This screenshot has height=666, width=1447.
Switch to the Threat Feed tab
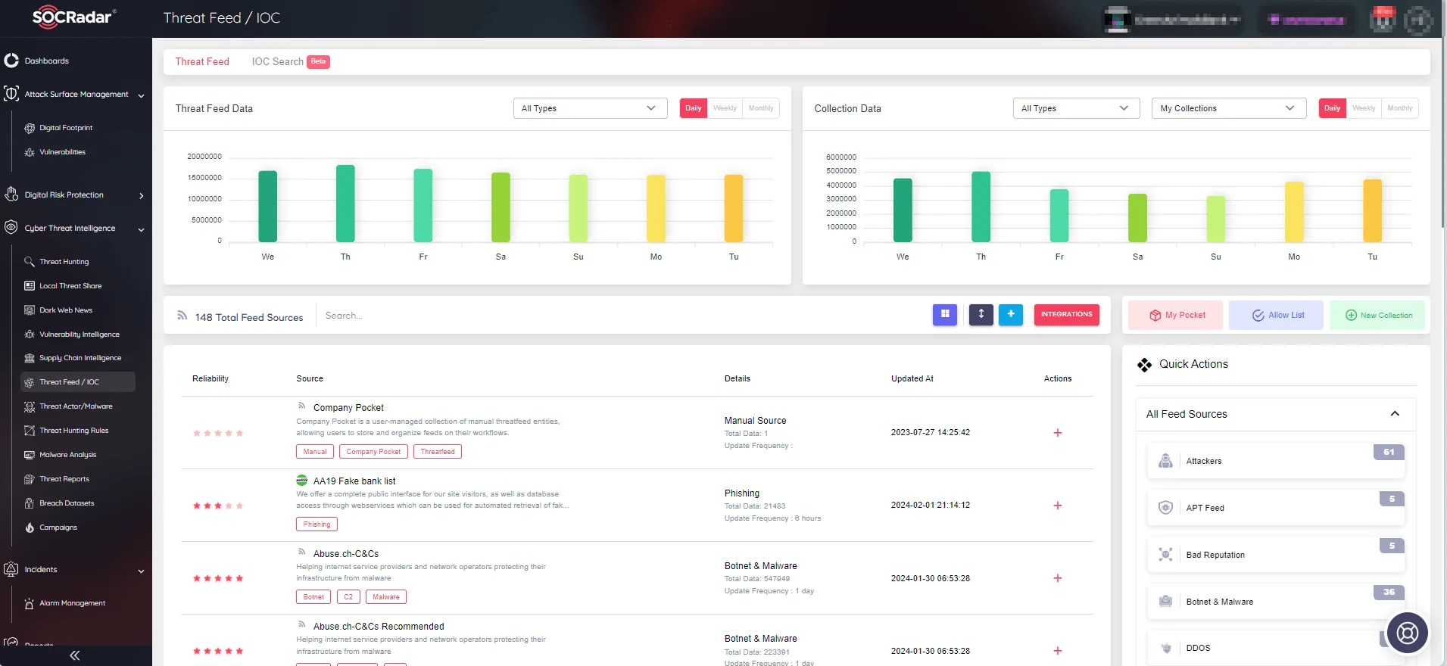coord(202,62)
